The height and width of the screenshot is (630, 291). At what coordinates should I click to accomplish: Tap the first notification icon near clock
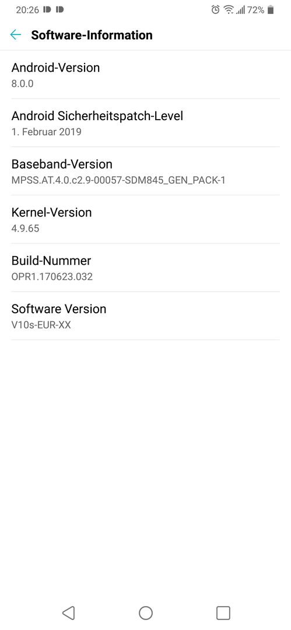[x=47, y=10]
